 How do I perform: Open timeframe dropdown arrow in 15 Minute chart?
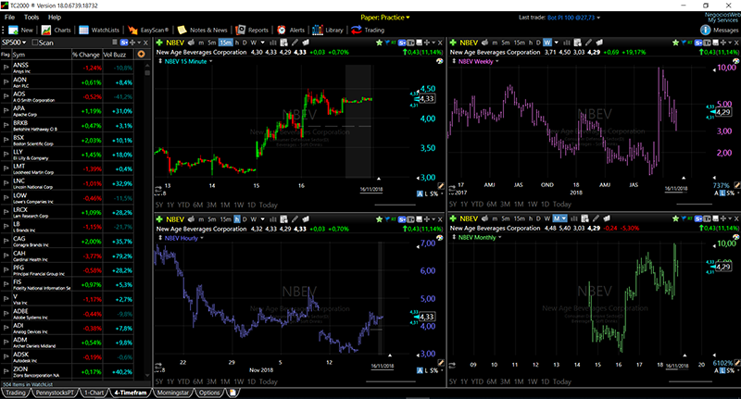263,43
